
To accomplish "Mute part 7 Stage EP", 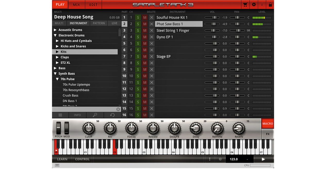I will point(145,57).
